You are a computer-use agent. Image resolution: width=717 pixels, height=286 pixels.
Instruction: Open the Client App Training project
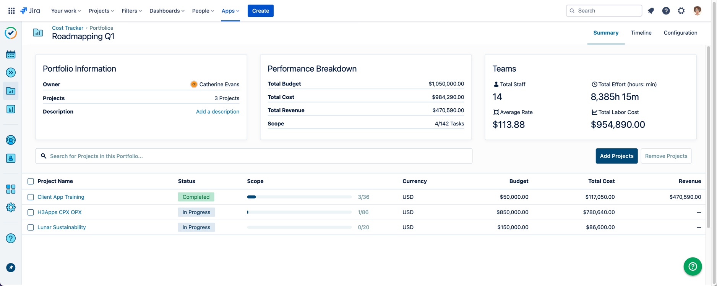(x=61, y=197)
